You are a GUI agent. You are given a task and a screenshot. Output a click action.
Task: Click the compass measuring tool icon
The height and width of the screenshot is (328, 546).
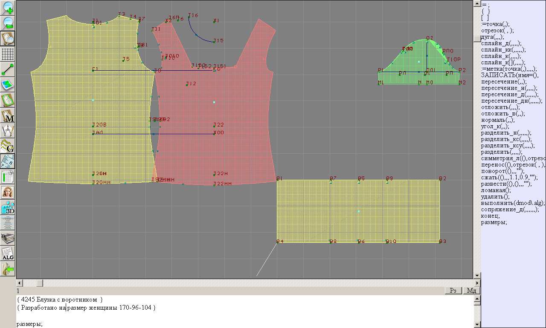coord(8,130)
